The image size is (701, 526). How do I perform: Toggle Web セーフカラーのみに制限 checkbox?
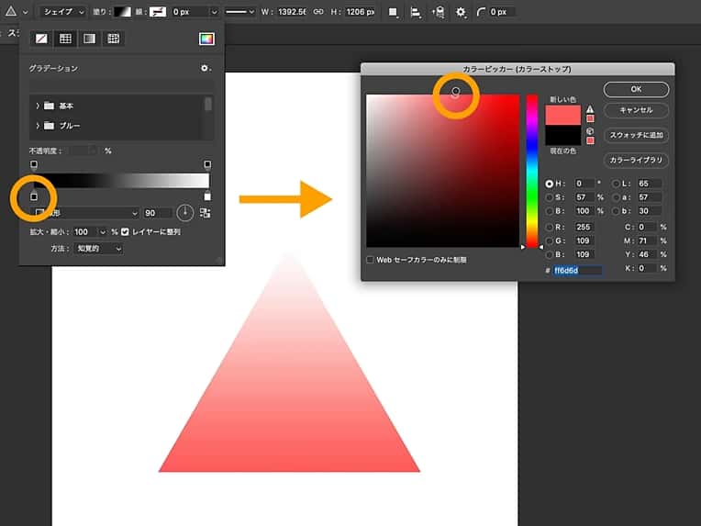(x=370, y=260)
